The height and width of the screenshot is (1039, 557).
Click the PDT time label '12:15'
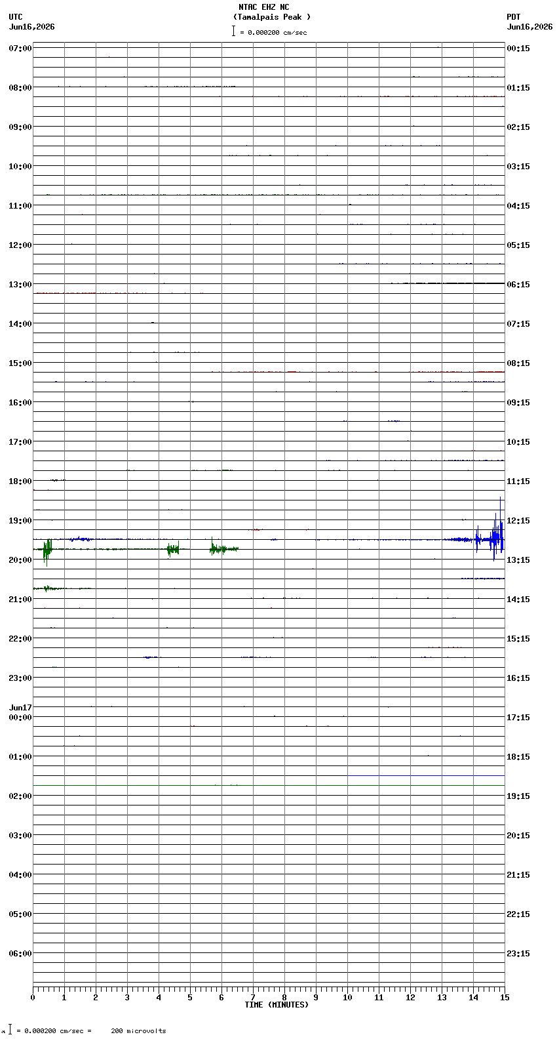click(x=518, y=521)
